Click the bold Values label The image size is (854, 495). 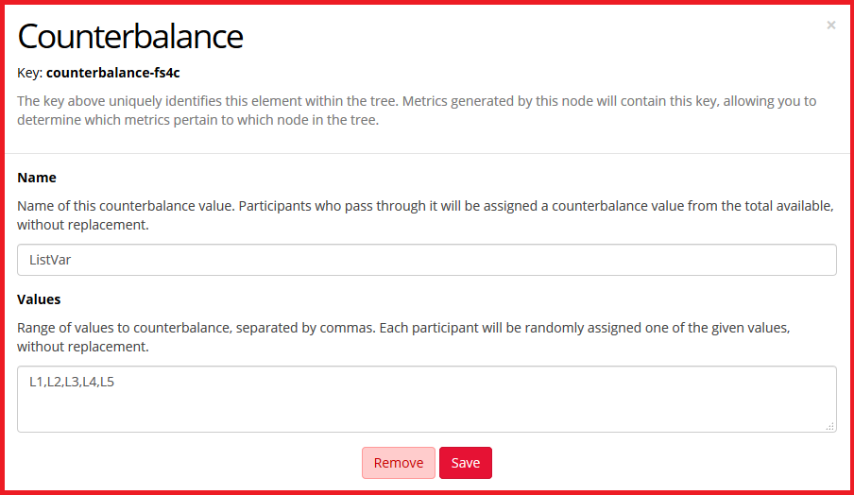click(x=39, y=299)
